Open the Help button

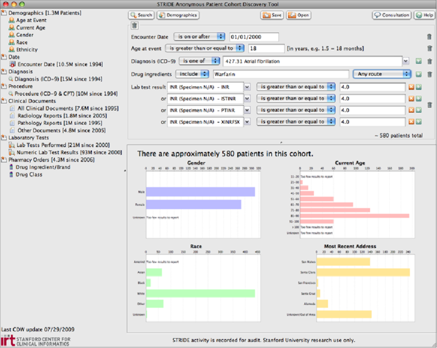tap(424, 15)
